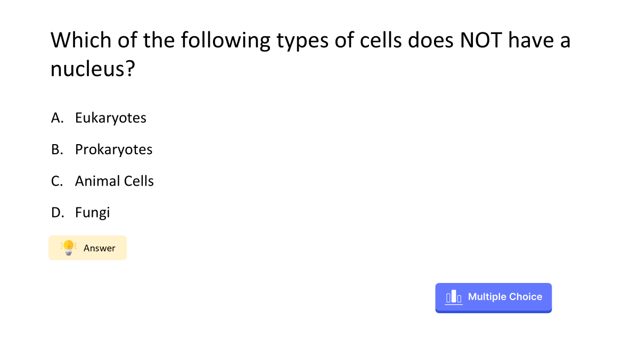The width and height of the screenshot is (639, 359).
Task: Click the letter marker A.
Action: click(x=58, y=118)
